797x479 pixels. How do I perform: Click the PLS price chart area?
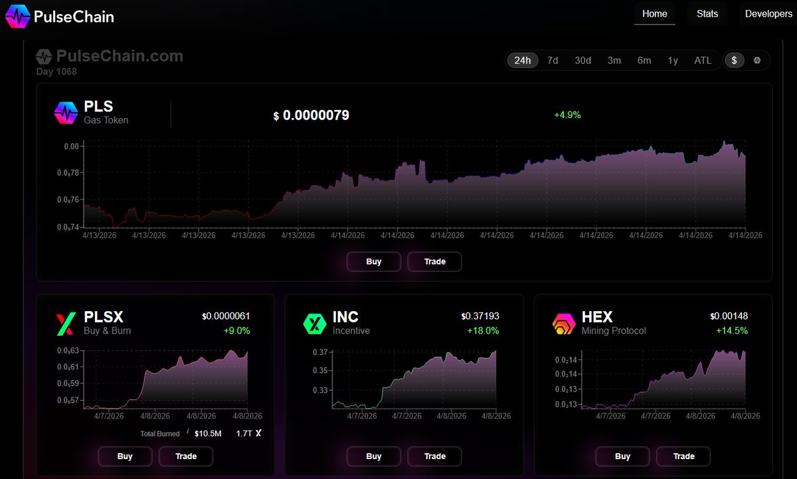(414, 184)
